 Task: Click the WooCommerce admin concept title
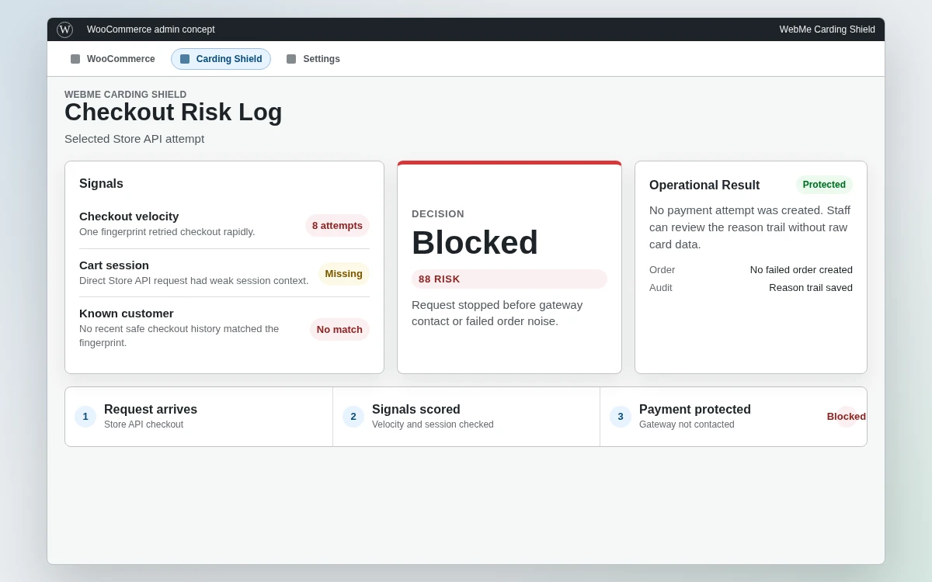pos(151,29)
